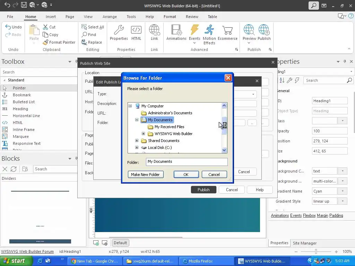Select Administrator's Documents folder
This screenshot has width=355, height=266.
[x=170, y=113]
